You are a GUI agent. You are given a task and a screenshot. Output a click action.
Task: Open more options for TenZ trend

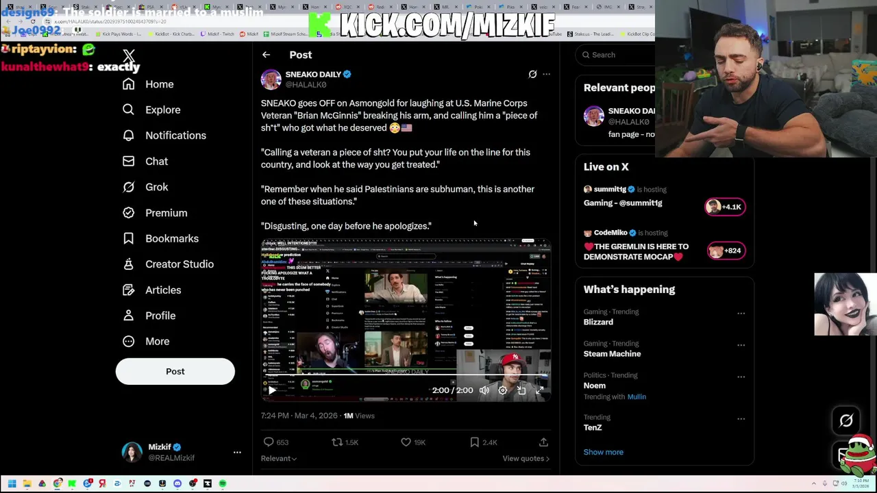[x=741, y=418]
